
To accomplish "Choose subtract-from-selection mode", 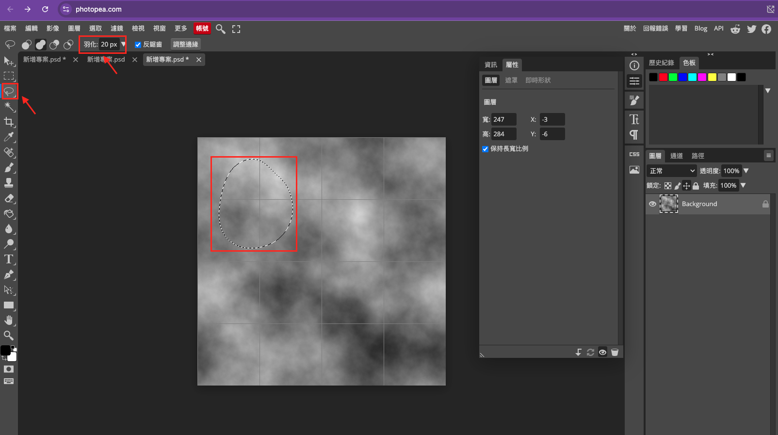I will point(54,45).
